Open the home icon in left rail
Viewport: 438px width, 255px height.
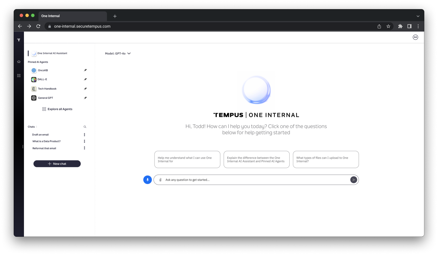pyautogui.click(x=19, y=62)
